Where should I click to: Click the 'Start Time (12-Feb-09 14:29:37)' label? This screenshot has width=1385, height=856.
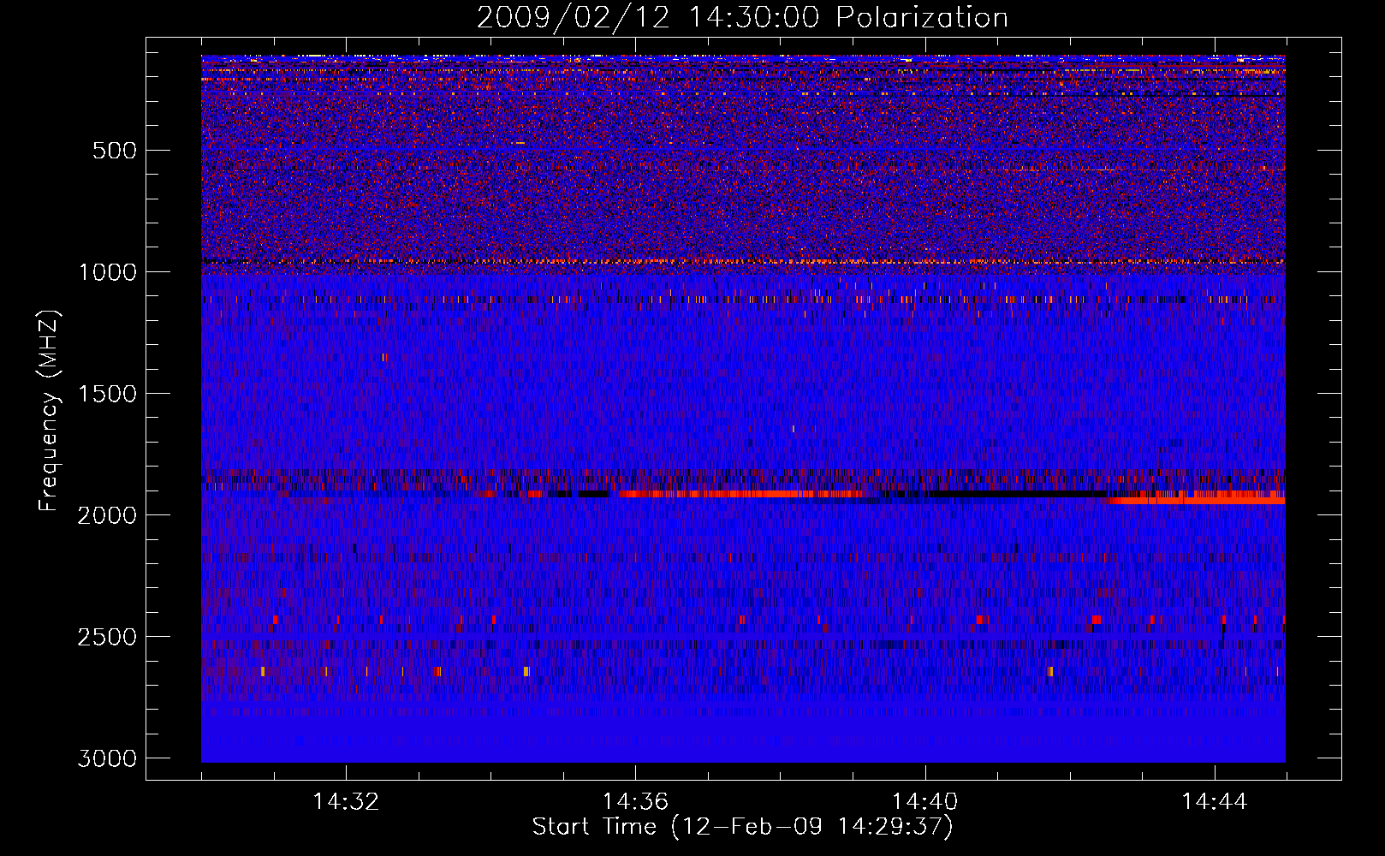pos(742,827)
